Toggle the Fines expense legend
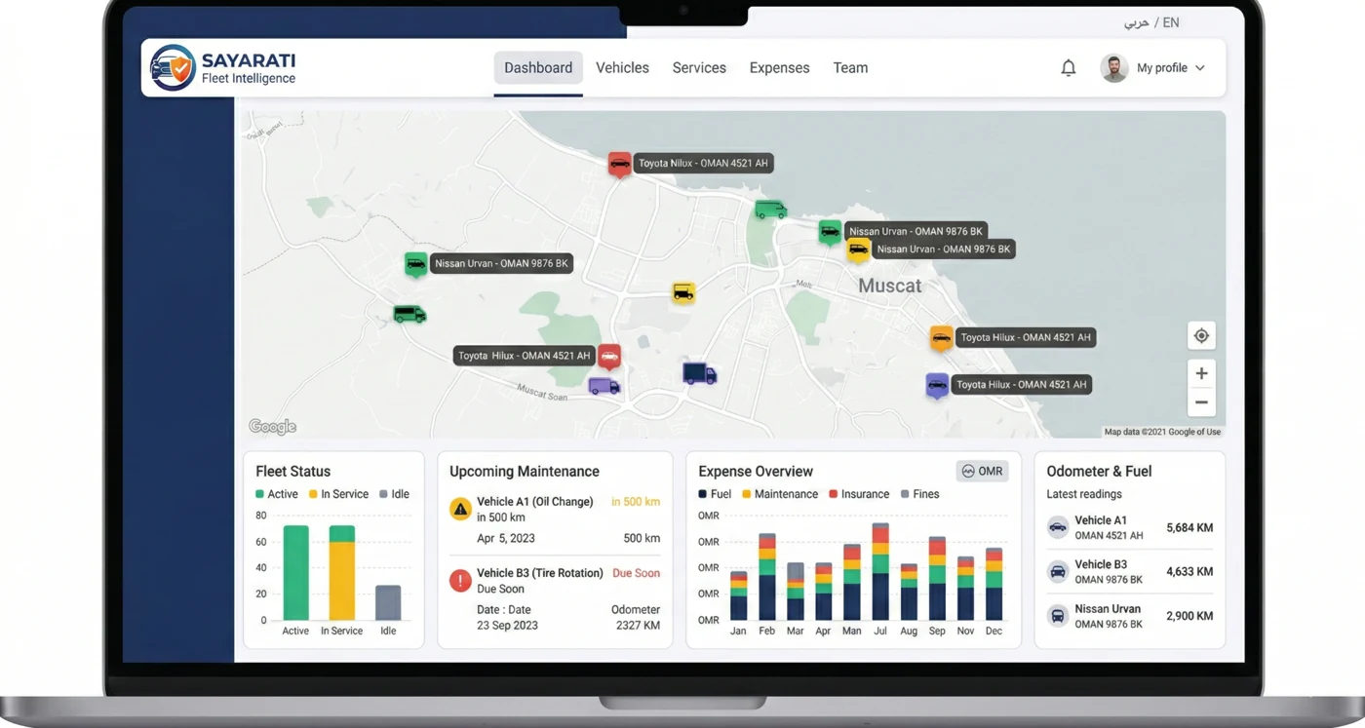1365x728 pixels. click(x=919, y=494)
